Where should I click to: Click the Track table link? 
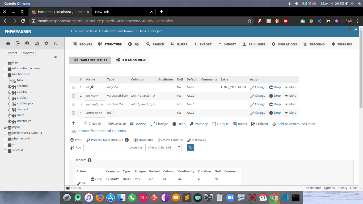(x=143, y=140)
